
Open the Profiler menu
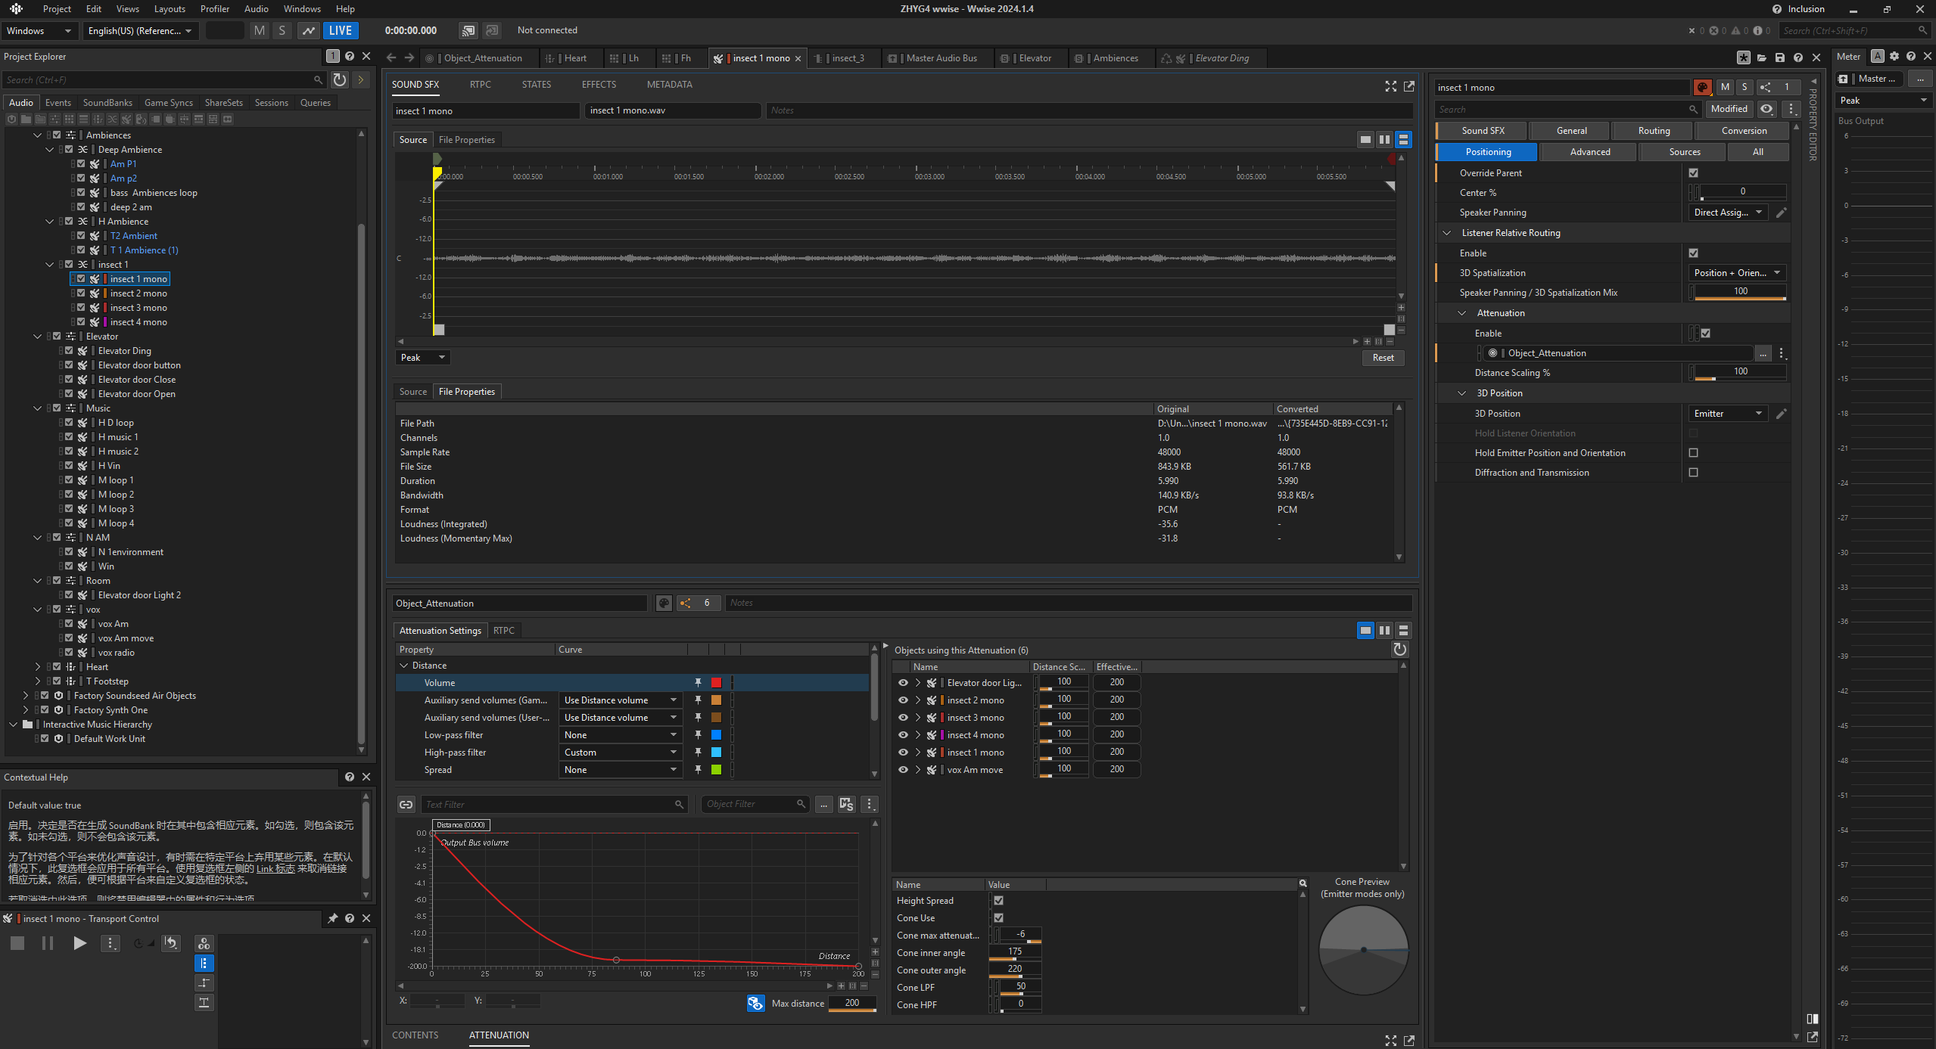tap(214, 8)
